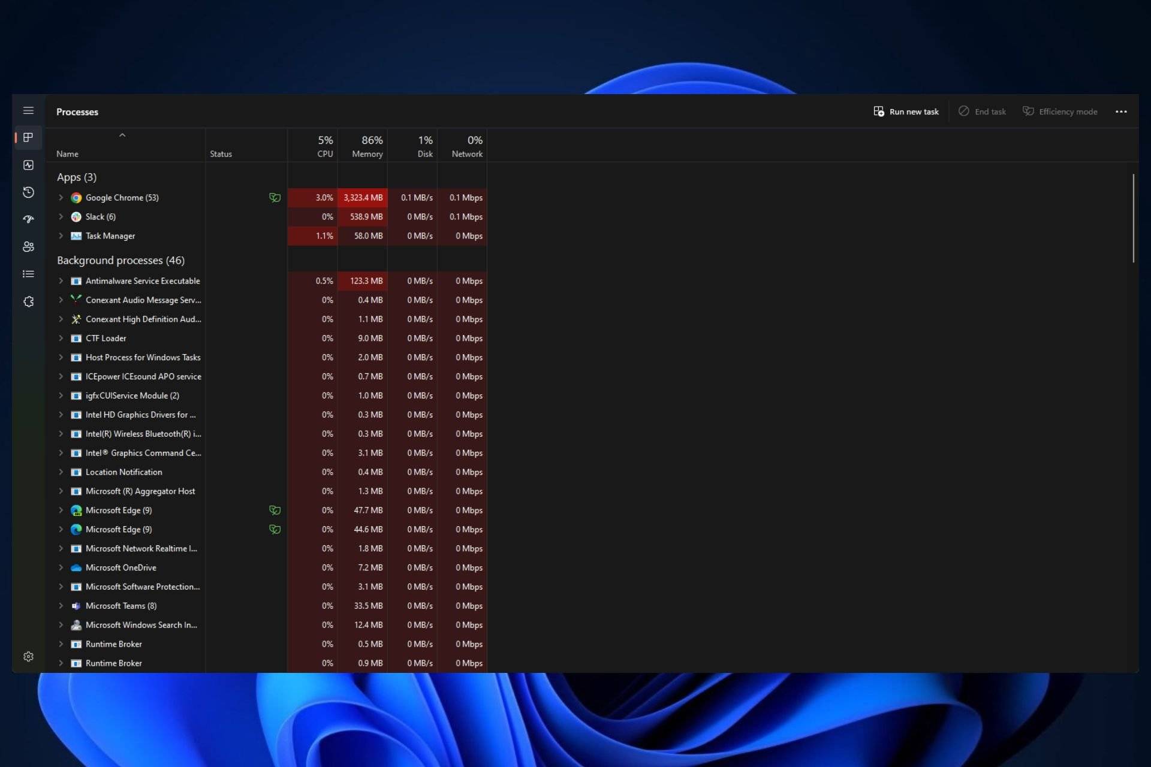
Task: Click the Performance icon in sidebar
Action: pyautogui.click(x=28, y=164)
